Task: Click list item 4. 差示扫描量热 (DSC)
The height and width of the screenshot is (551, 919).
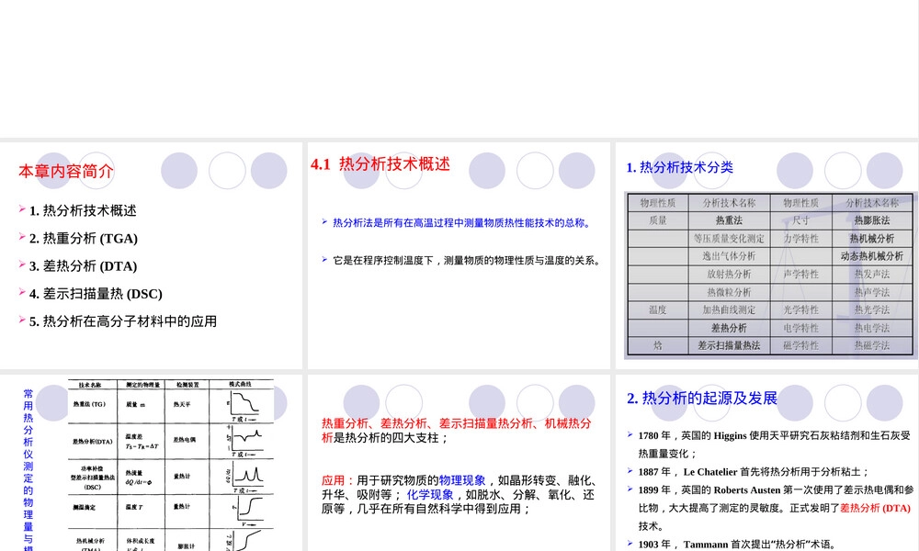Action: 96,293
